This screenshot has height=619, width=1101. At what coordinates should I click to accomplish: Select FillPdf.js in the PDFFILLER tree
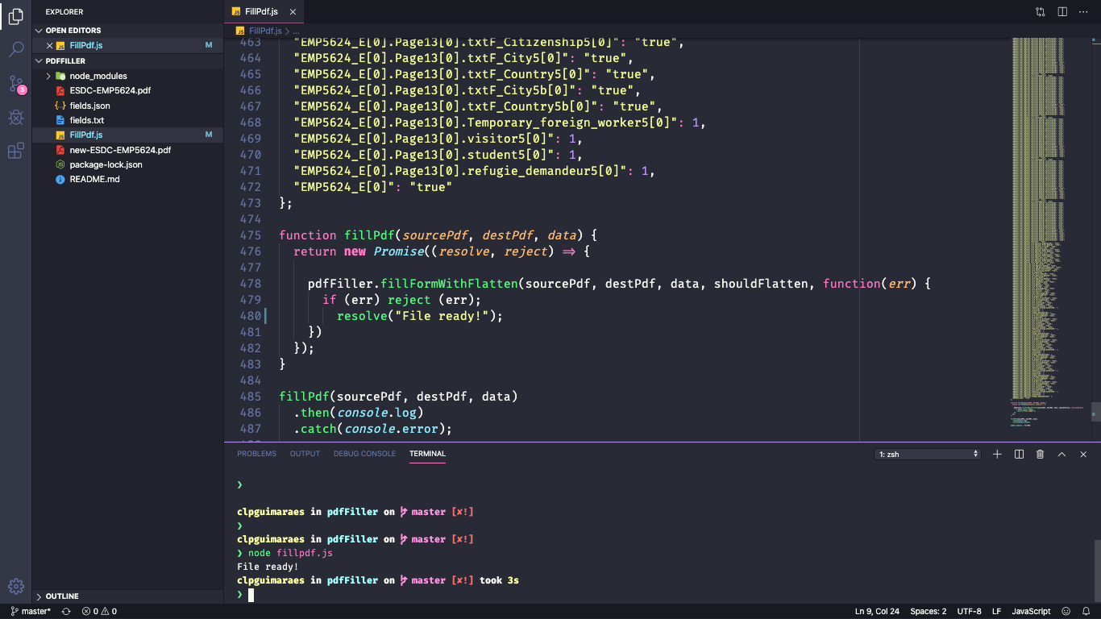point(127,135)
